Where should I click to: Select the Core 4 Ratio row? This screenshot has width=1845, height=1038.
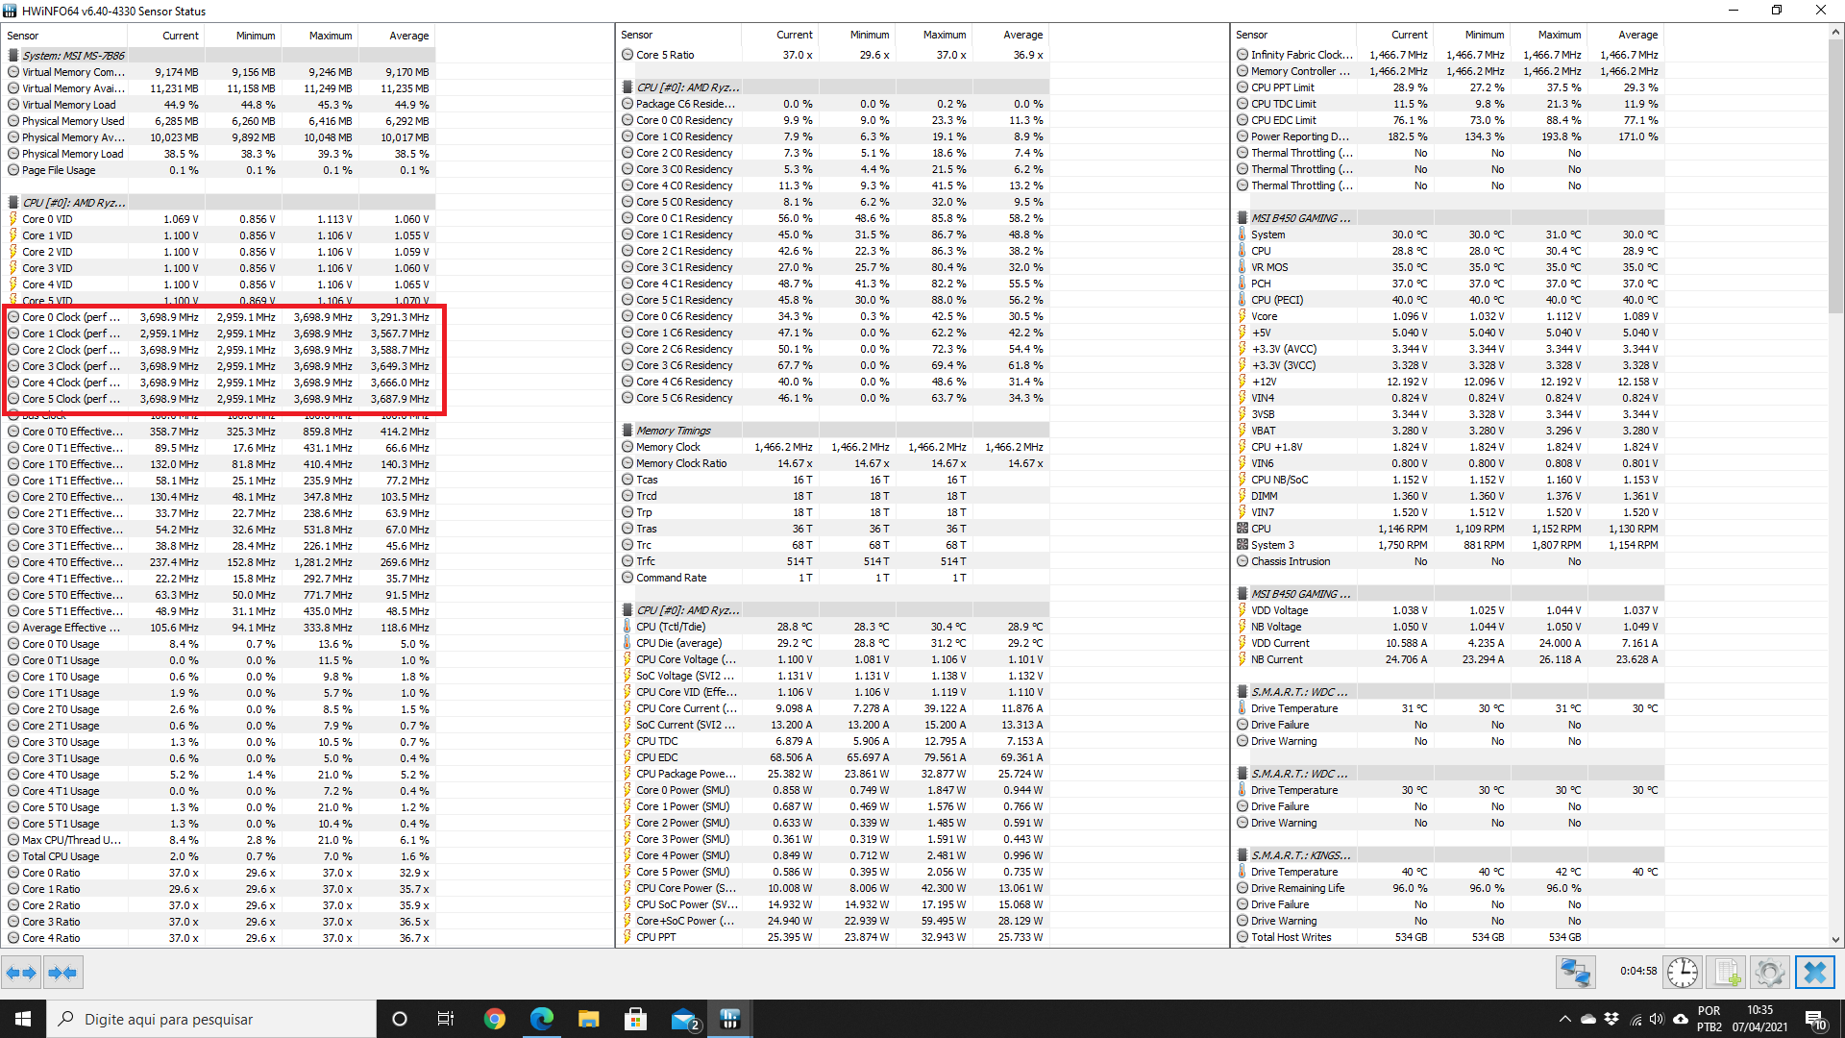219,938
